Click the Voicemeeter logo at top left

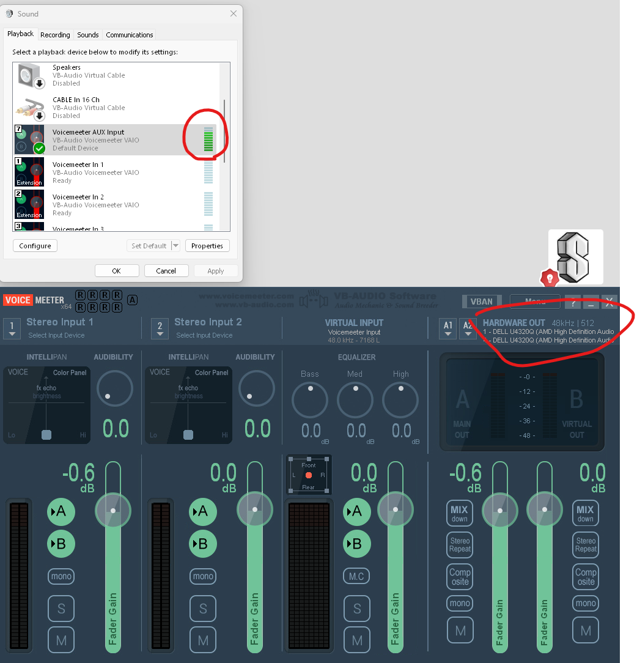[34, 300]
